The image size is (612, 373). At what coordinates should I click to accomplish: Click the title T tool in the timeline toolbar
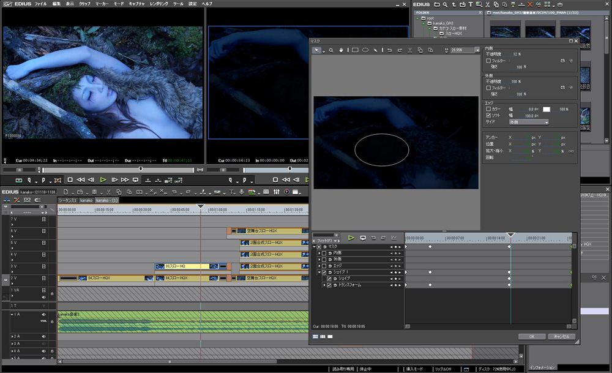coord(232,192)
